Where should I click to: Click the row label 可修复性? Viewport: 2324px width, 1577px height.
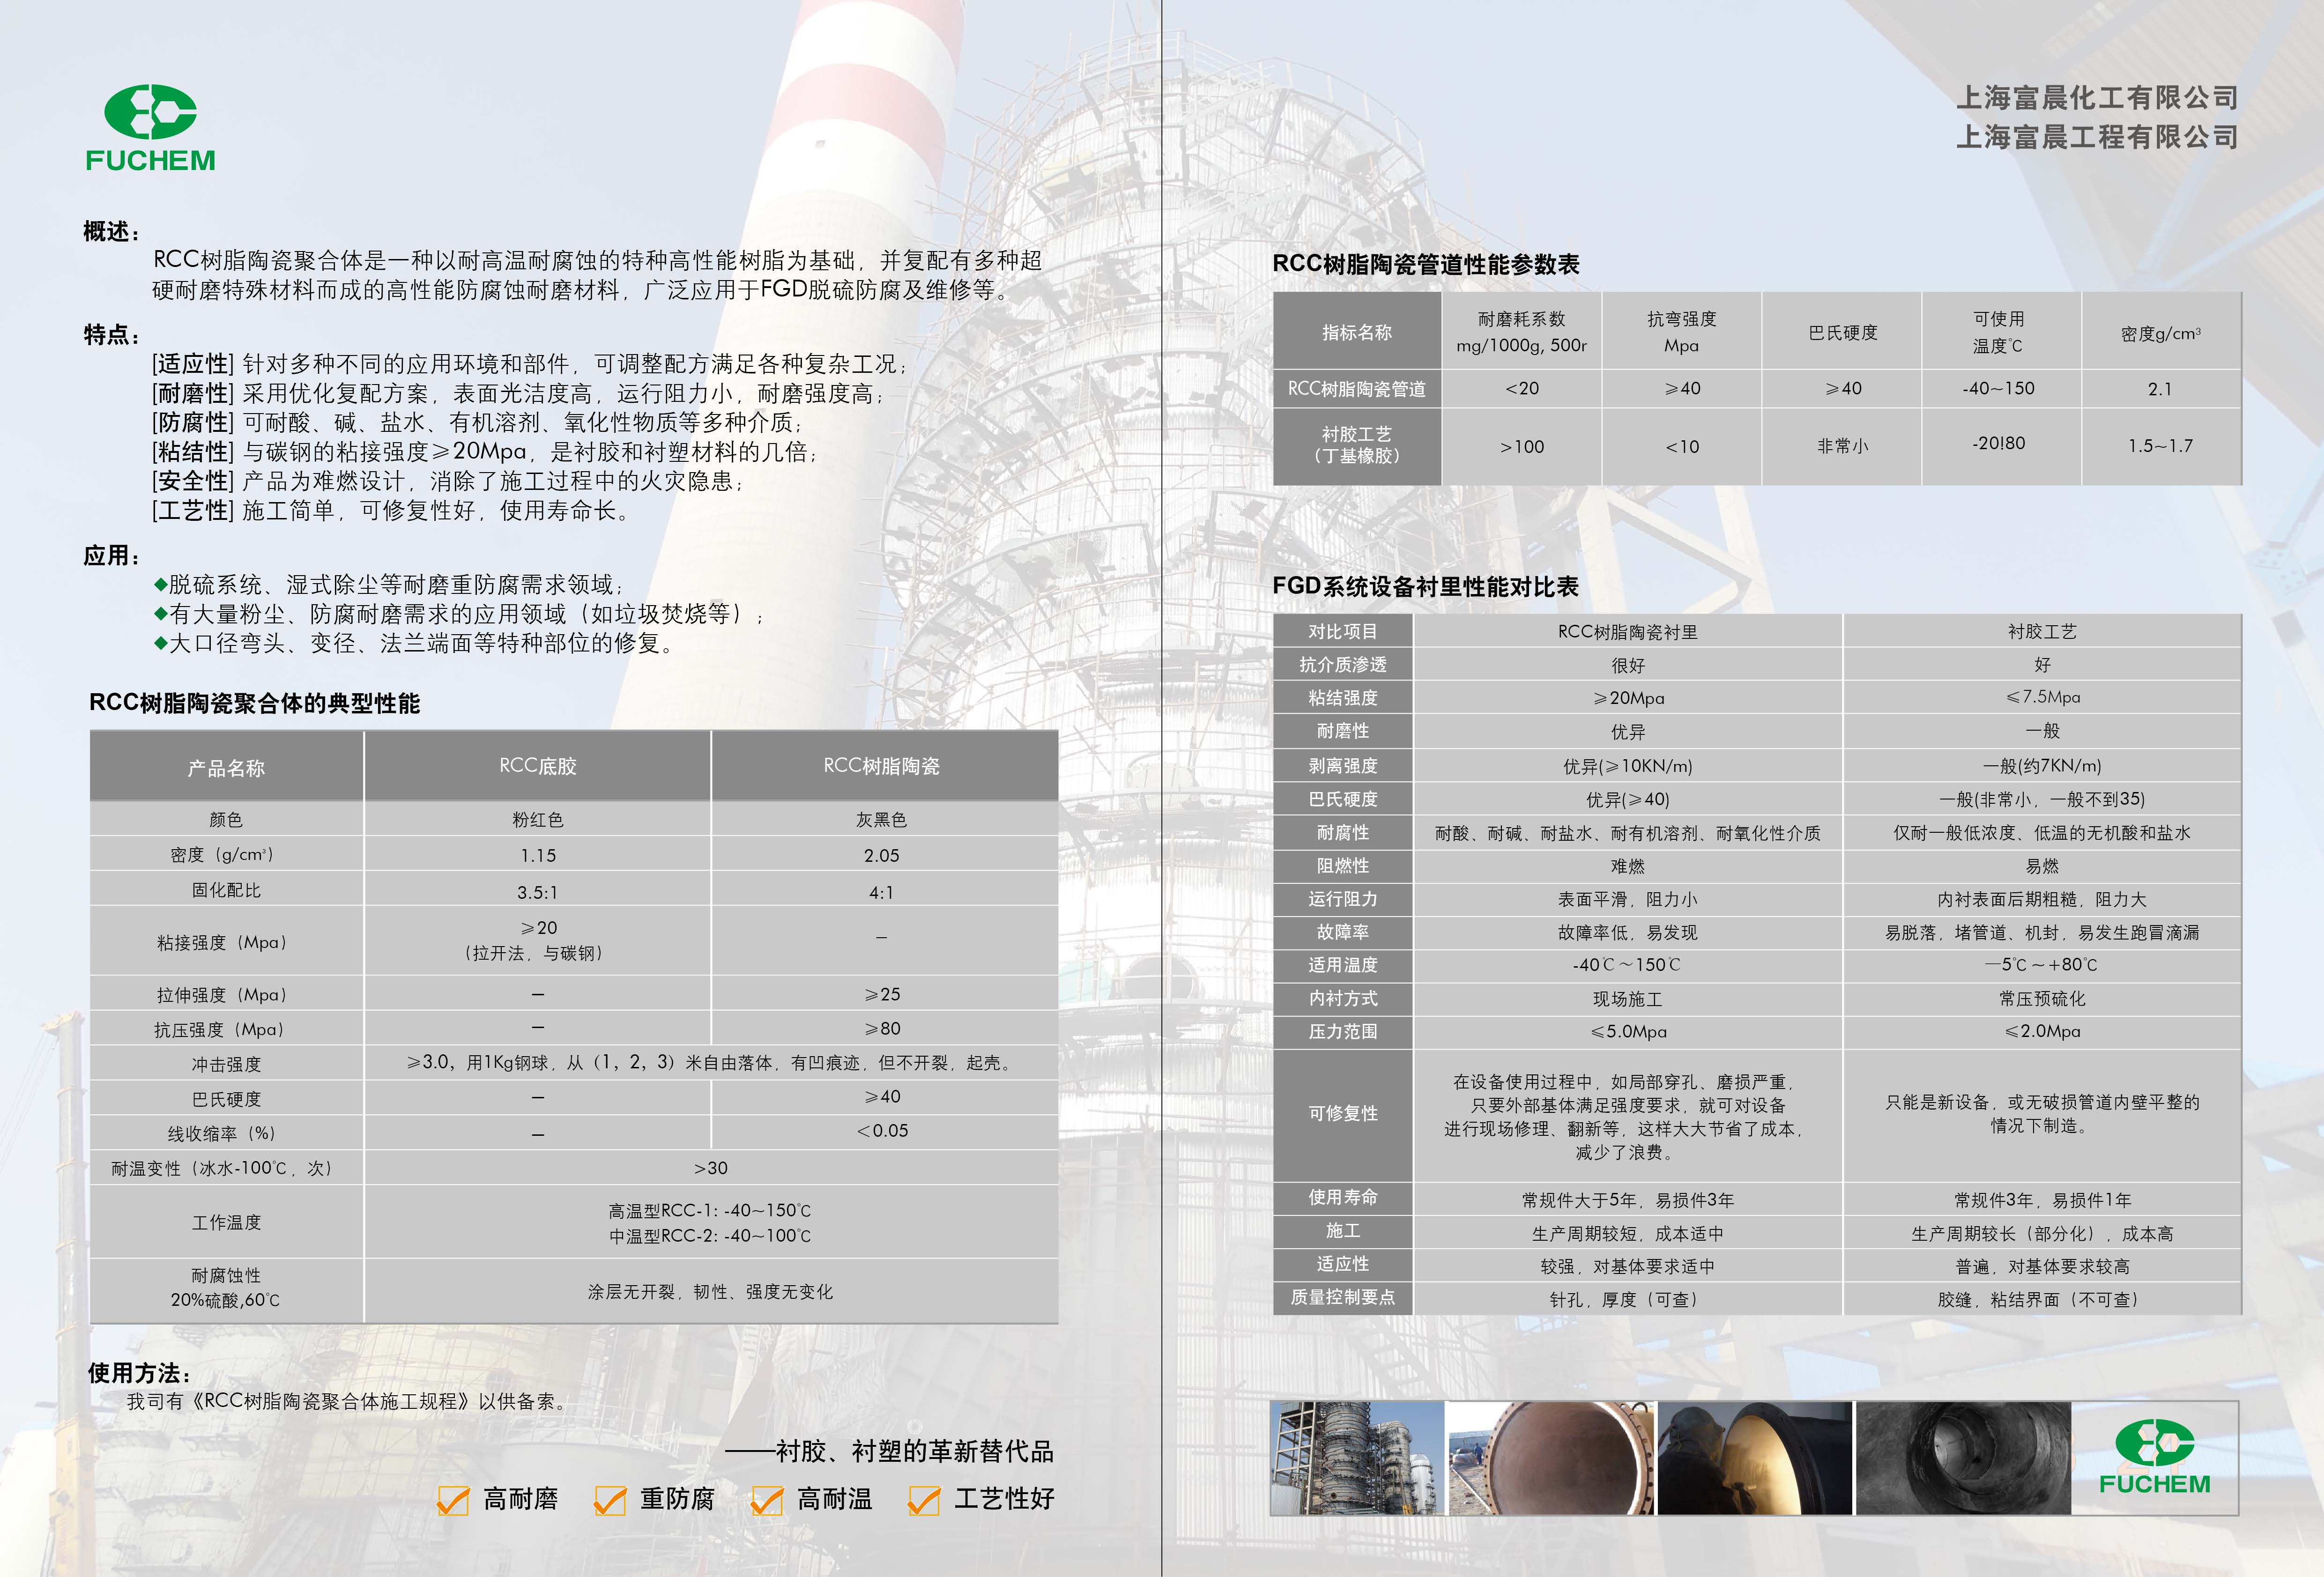[1343, 1113]
